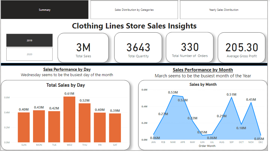Click the November 0.45M data point
The height and width of the screenshot is (152, 270).
[x=251, y=102]
